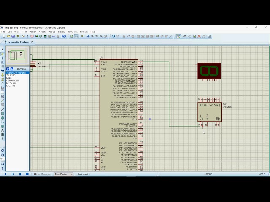Select the U2 74HC595 chip on the schematic
Viewport: 270px width, 202px height.
click(210, 112)
